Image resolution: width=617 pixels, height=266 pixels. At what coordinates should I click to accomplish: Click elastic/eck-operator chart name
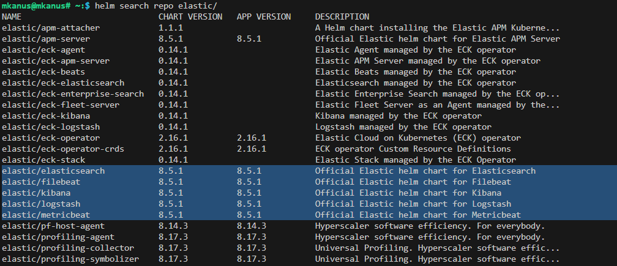click(x=51, y=138)
